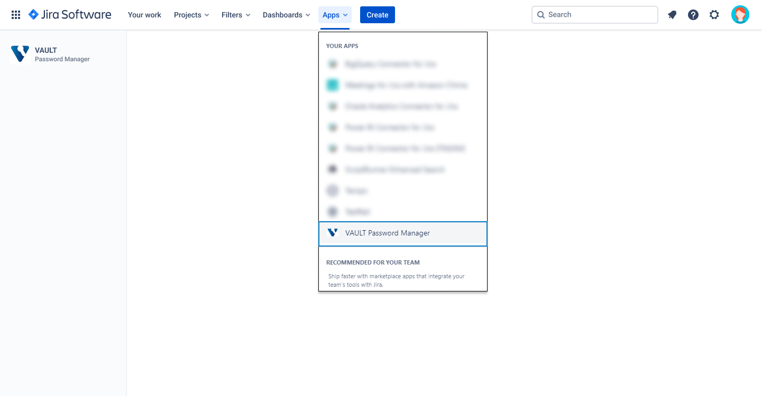Open the user profile avatar
Image resolution: width=771 pixels, height=396 pixels.
coord(740,15)
